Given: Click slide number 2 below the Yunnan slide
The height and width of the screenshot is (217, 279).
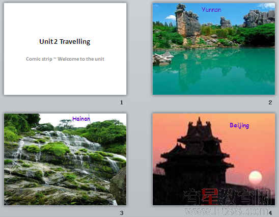Looking at the screenshot, I should pos(270,102).
